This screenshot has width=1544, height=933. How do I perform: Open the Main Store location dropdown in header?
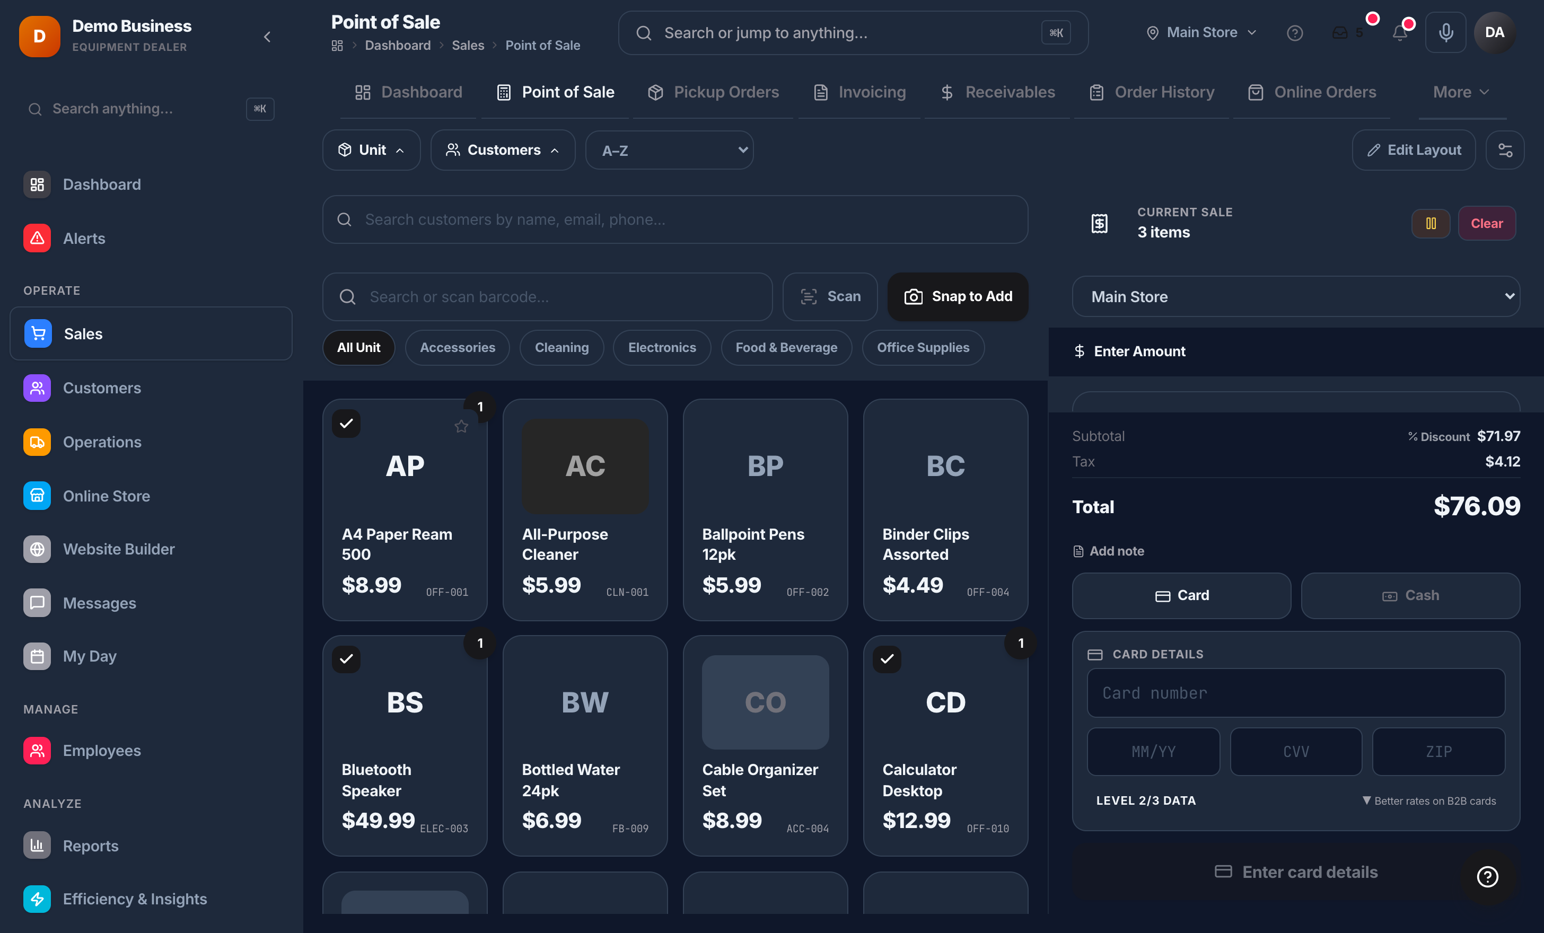(1201, 32)
